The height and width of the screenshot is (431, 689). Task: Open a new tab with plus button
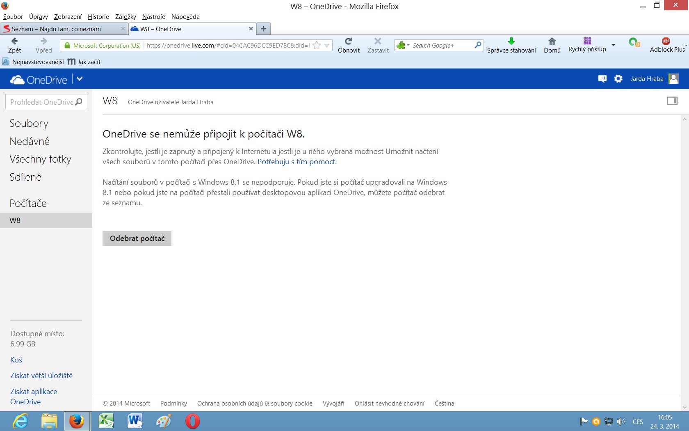click(x=264, y=29)
